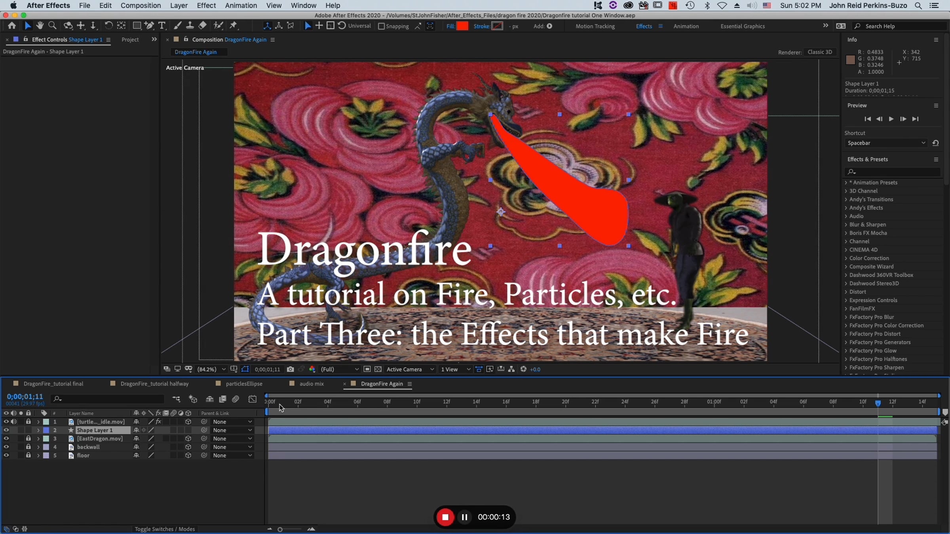Click the Rotation tool
This screenshot has width=950, height=534.
point(108,26)
